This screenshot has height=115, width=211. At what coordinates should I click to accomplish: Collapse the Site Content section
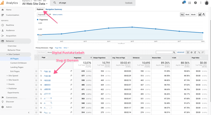(7, 54)
